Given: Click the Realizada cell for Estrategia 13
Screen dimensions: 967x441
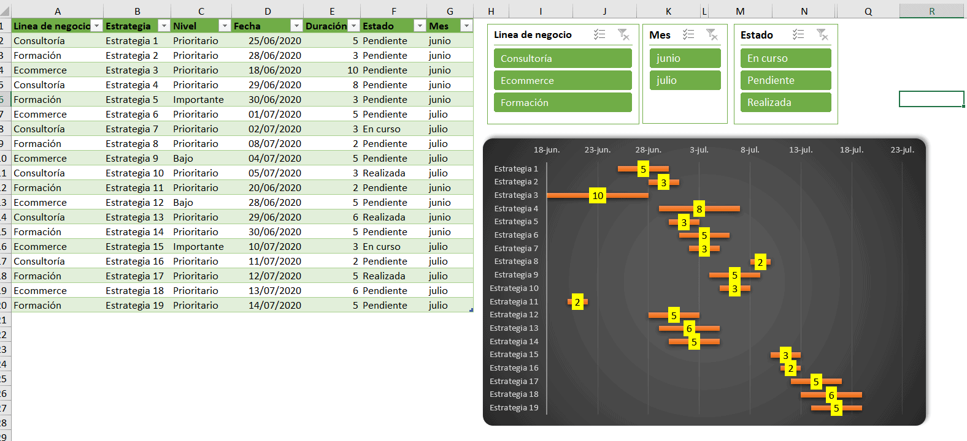Looking at the screenshot, I should (393, 217).
